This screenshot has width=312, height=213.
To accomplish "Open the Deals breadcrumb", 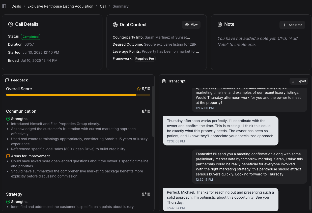I will [16, 6].
